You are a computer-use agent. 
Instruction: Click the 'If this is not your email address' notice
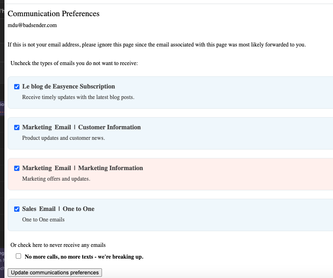157,44
